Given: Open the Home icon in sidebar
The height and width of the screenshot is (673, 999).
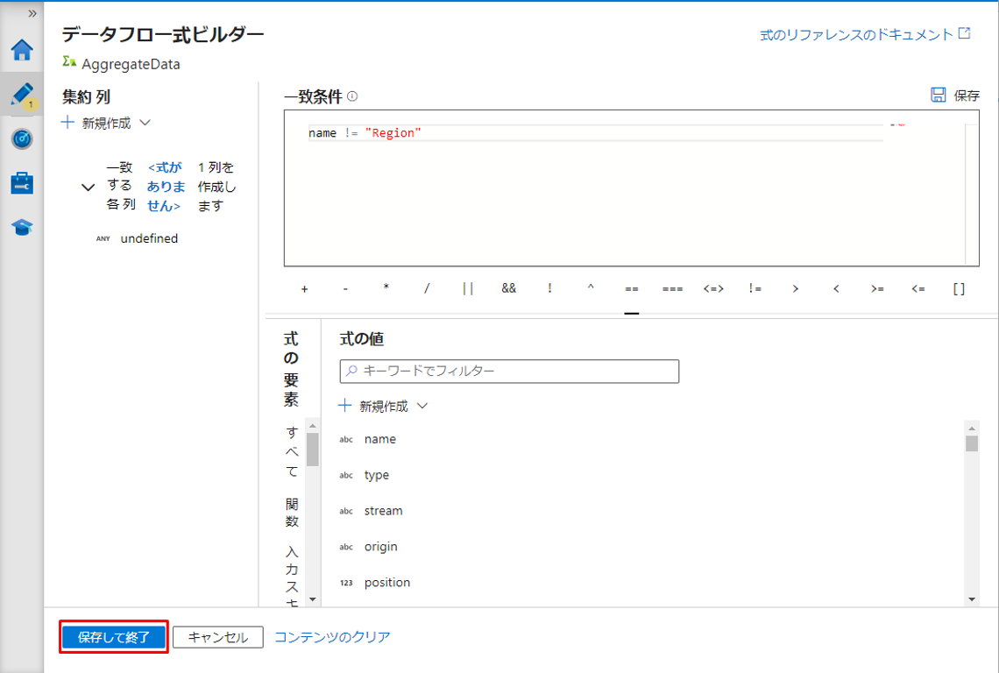Looking at the screenshot, I should (x=22, y=50).
